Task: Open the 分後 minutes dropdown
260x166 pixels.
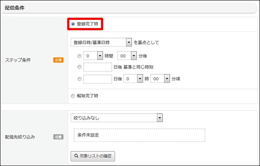Action: pyautogui.click(x=127, y=56)
